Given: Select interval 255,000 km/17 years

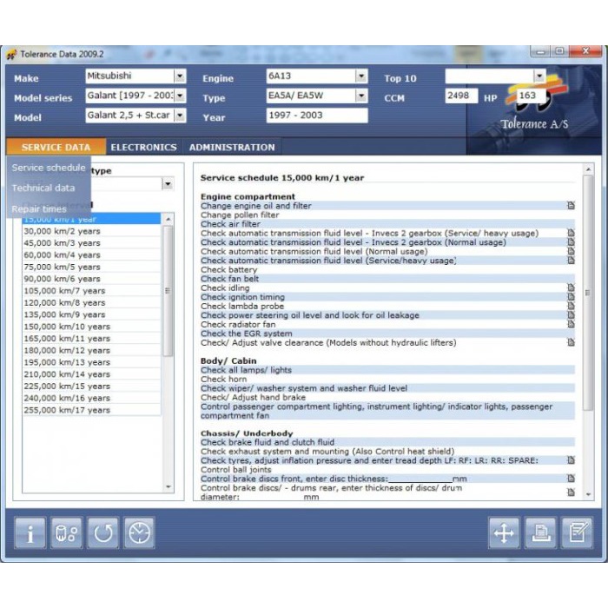Looking at the screenshot, I should 91,410.
